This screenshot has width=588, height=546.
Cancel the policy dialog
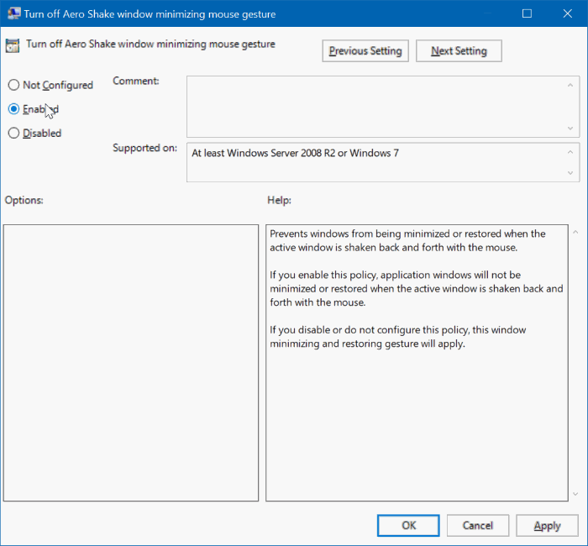click(x=477, y=525)
